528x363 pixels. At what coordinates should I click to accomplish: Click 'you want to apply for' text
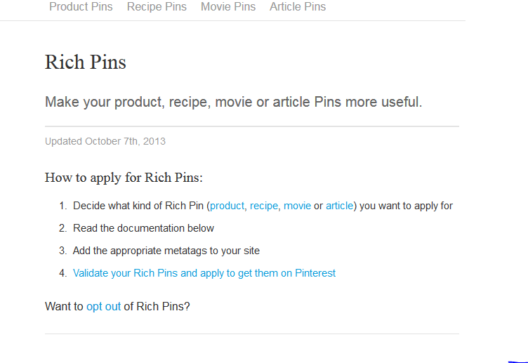pos(406,206)
